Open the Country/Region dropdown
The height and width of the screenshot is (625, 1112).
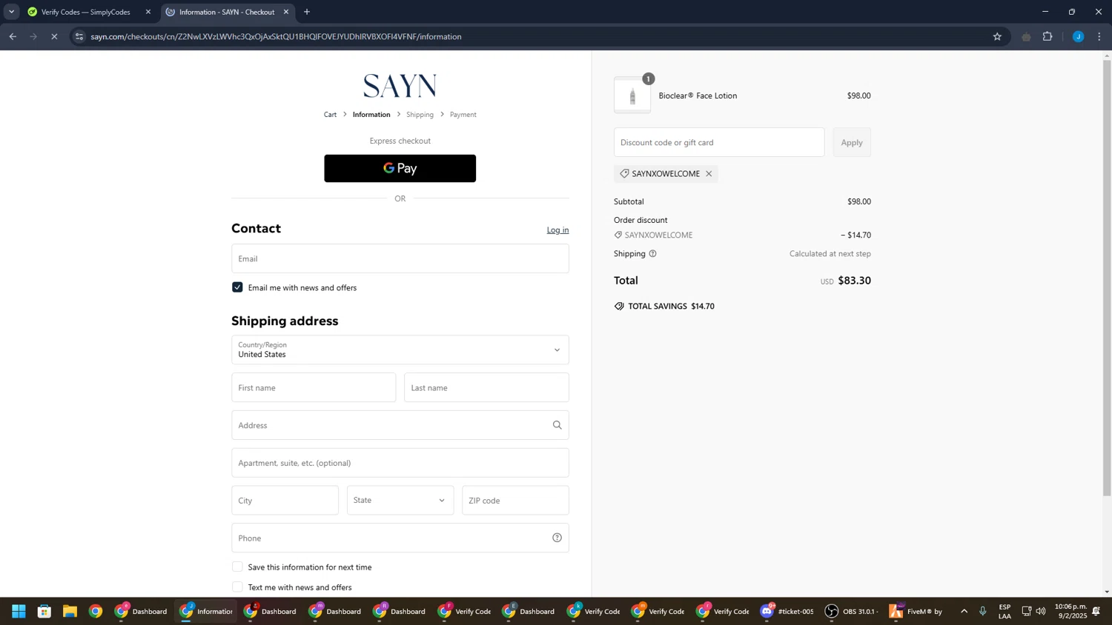click(400, 350)
